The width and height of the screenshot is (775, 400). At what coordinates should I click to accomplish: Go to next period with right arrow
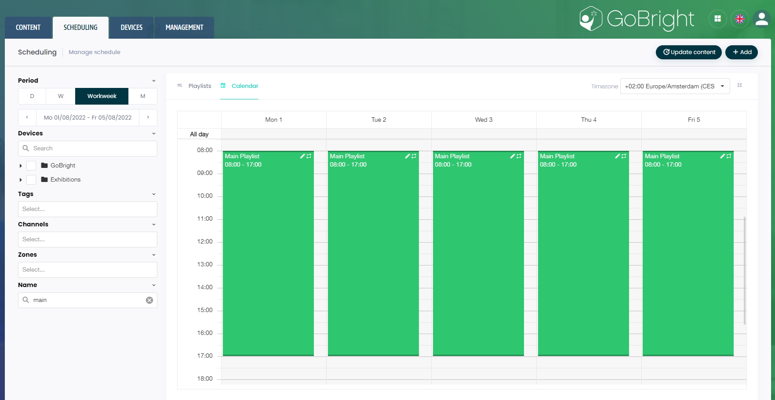[x=148, y=117]
